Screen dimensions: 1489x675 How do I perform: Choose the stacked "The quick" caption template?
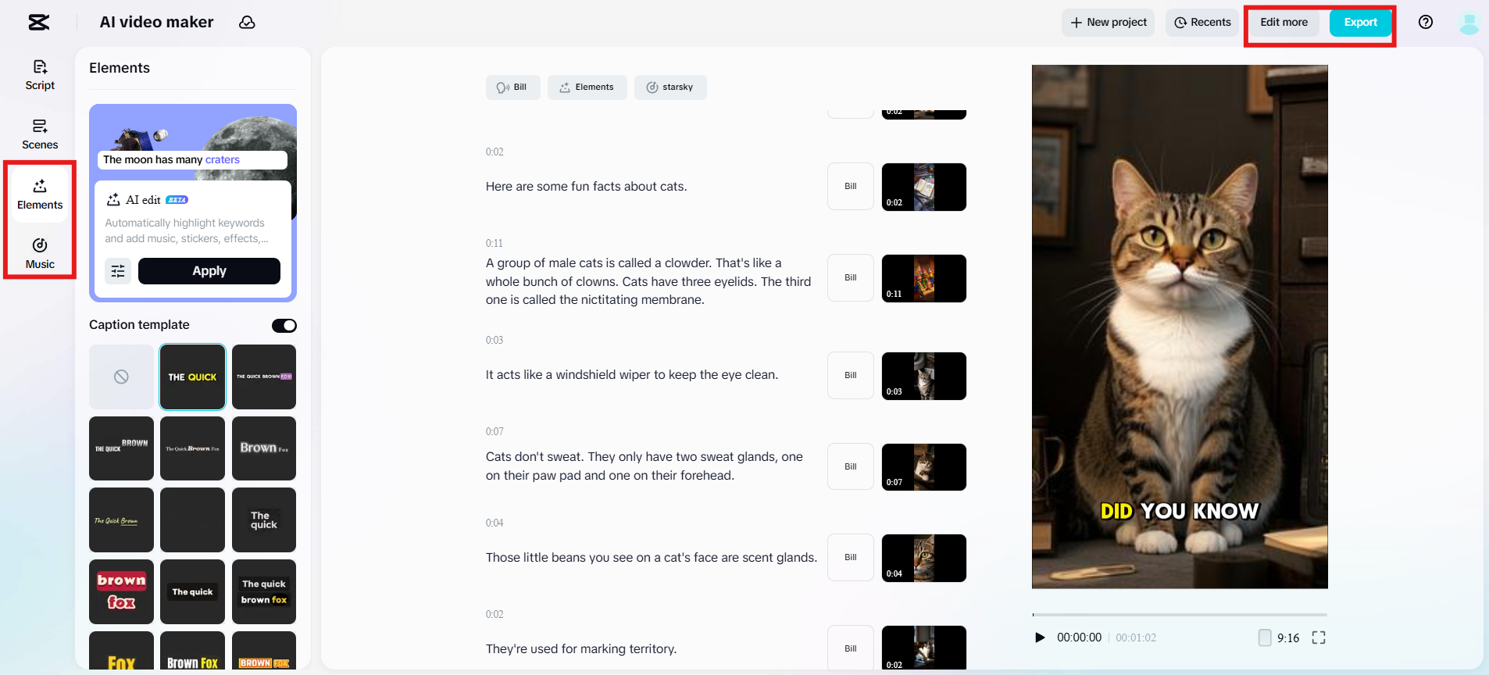click(264, 520)
